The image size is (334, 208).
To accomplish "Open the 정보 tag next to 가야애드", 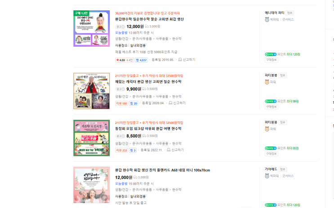I will pos(283,169).
